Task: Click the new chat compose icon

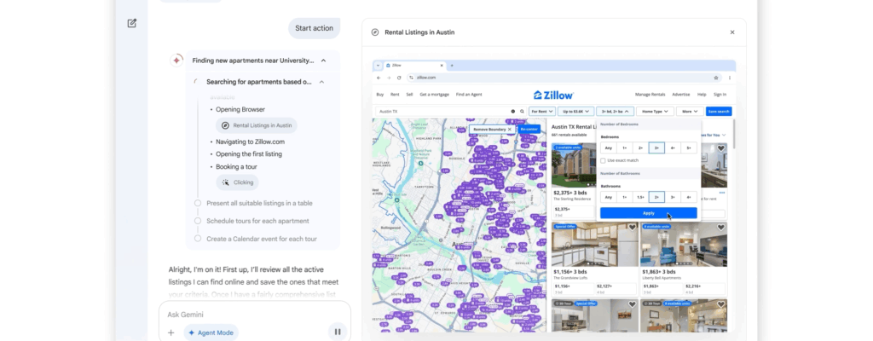Action: coord(132,23)
